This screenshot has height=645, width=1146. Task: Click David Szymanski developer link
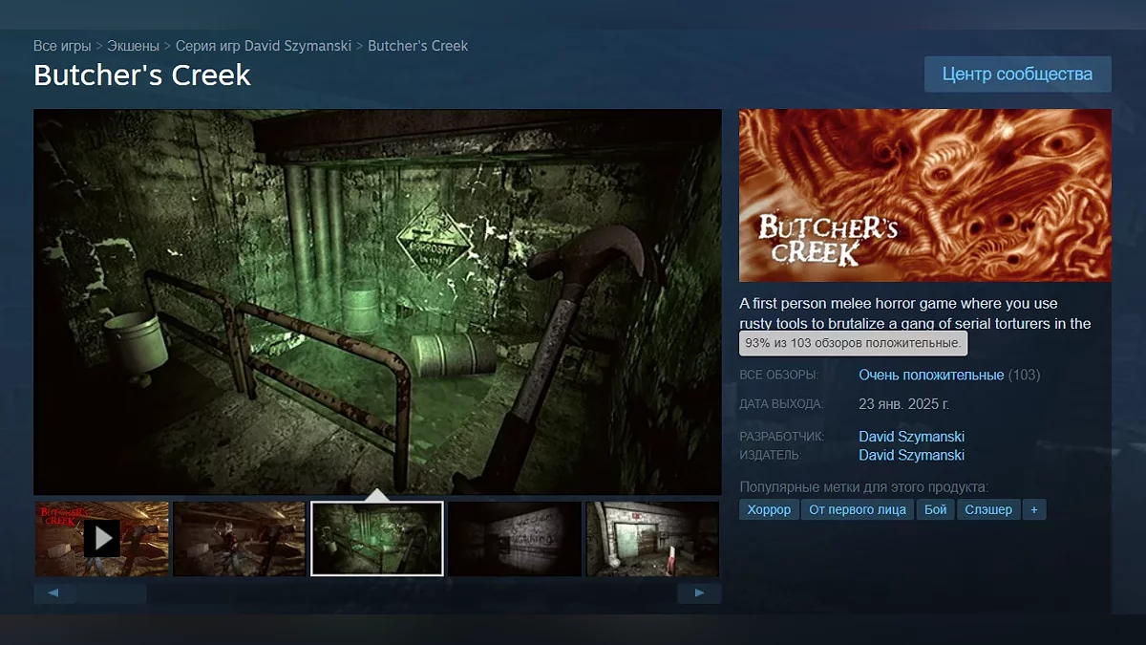coord(911,437)
